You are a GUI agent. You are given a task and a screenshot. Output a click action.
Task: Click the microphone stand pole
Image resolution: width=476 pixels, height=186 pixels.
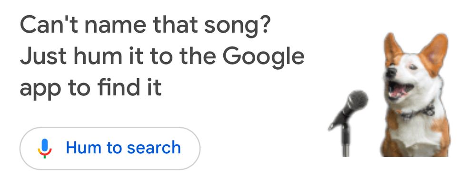[x=346, y=139]
